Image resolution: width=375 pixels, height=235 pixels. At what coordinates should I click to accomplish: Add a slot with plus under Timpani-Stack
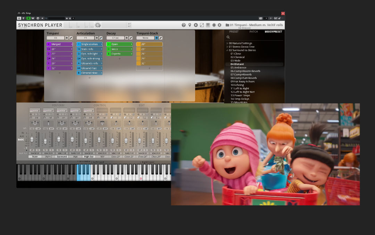tap(149, 68)
